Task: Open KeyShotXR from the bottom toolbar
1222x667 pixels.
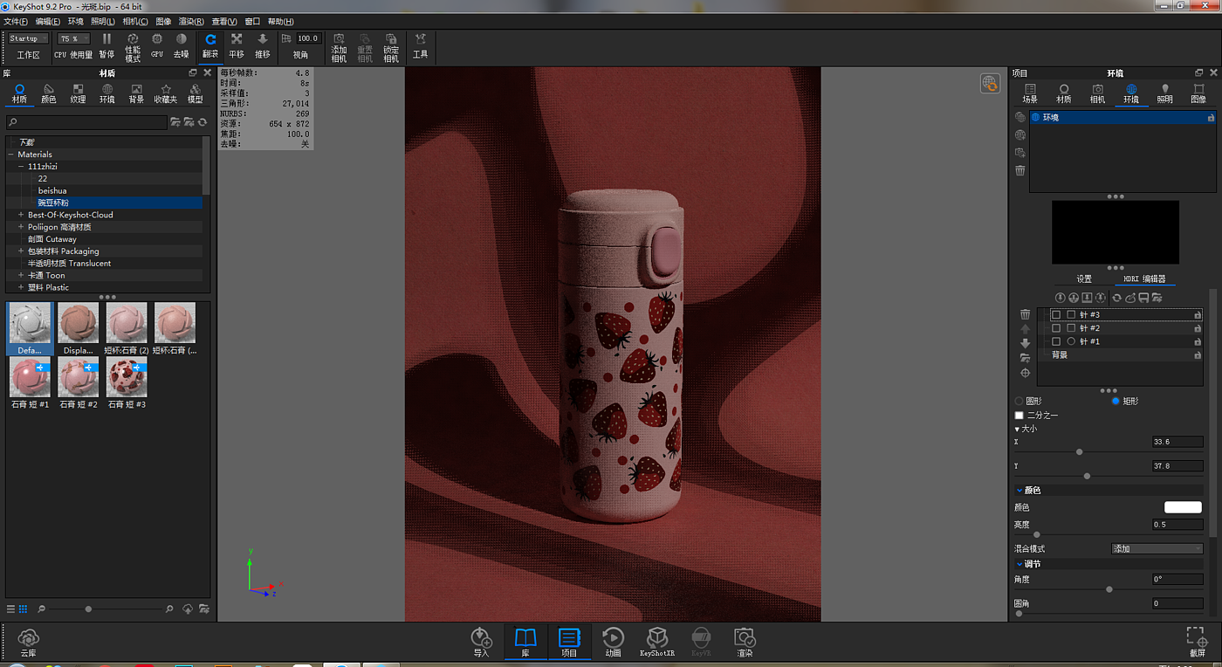Action: pos(657,637)
